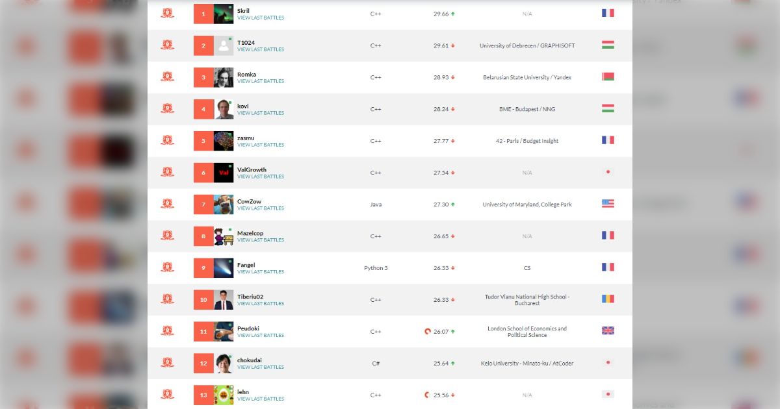This screenshot has height=409, width=780.
Task: Click the Hungarian flag next to T1024
Action: pos(608,45)
